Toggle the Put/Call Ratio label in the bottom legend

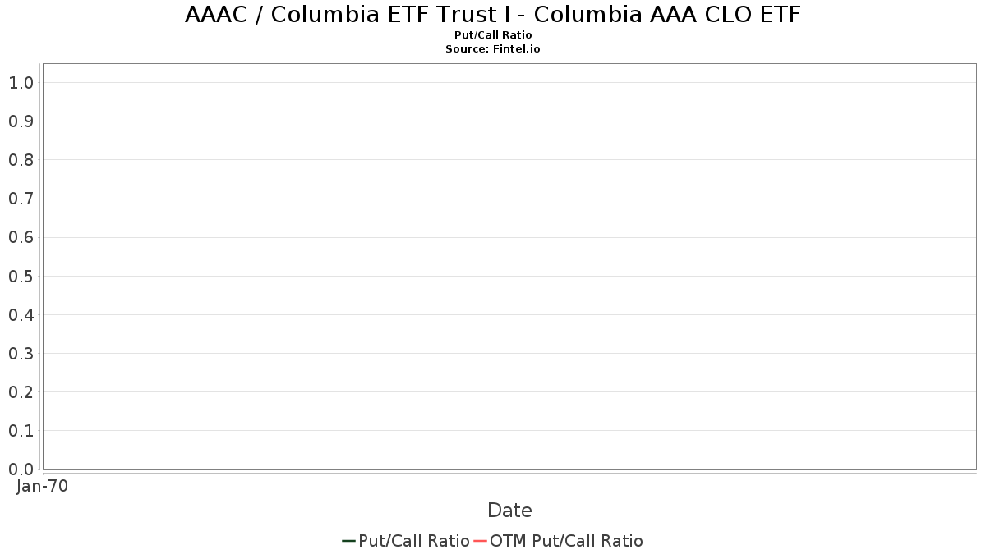click(x=414, y=541)
